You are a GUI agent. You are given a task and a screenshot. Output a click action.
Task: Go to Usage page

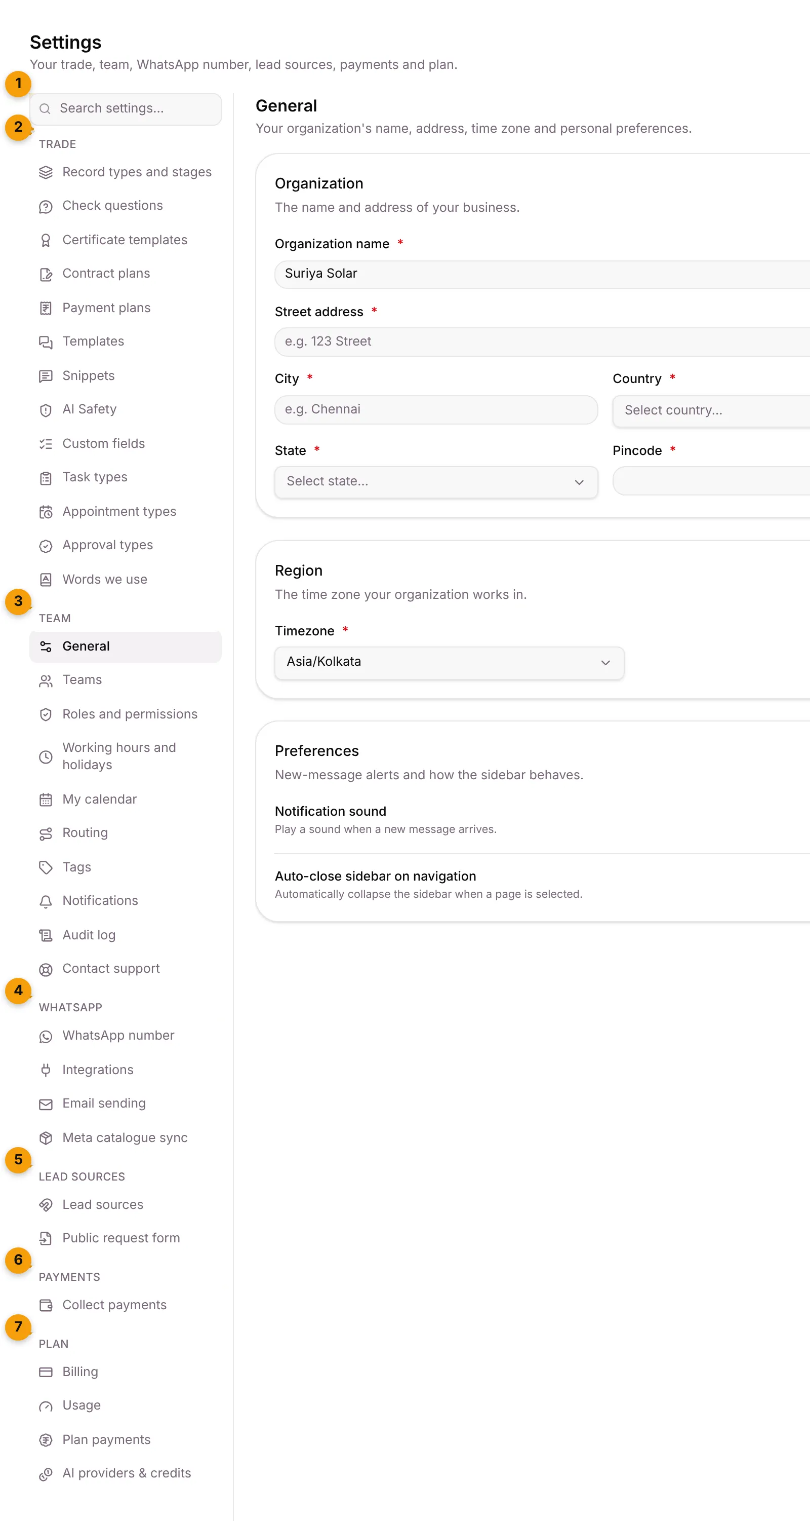pos(126,1406)
